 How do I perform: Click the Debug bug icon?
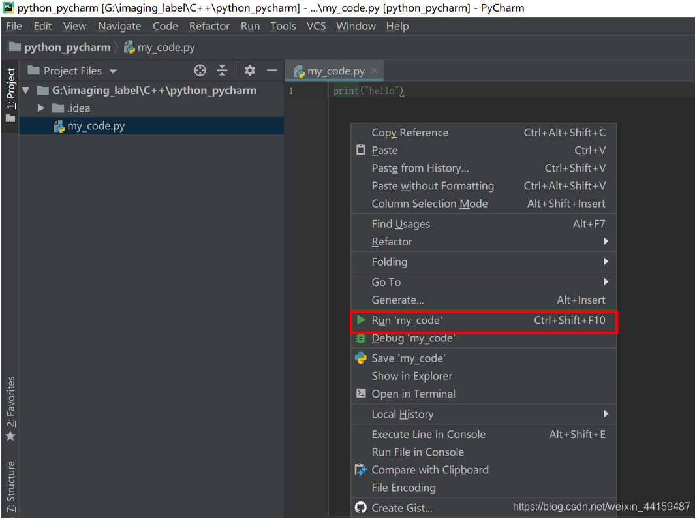(360, 339)
